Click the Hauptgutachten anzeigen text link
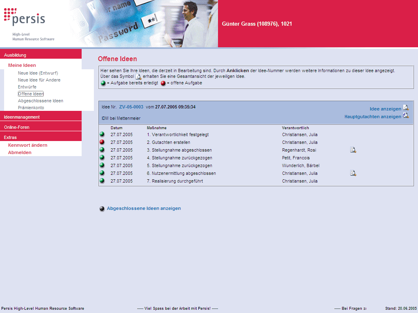The image size is (418, 313). point(372,117)
